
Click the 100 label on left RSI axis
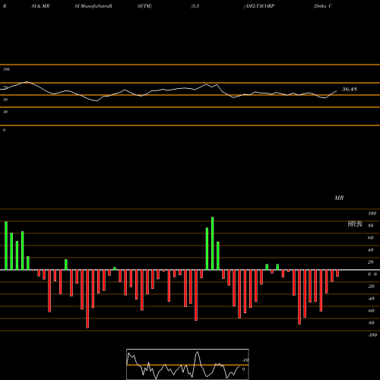click(x=6, y=69)
